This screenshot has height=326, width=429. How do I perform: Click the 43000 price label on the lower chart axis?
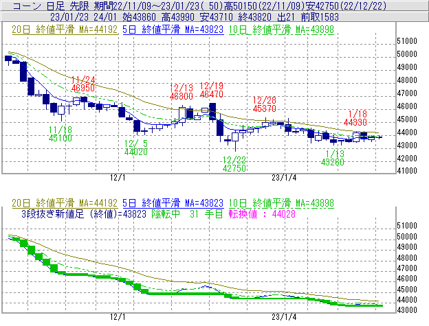click(x=407, y=310)
